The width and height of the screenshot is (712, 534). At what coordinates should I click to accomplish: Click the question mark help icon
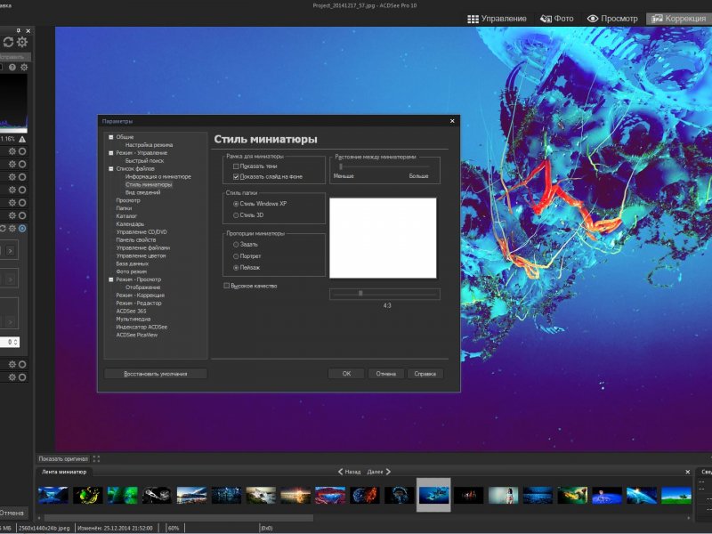(12, 68)
